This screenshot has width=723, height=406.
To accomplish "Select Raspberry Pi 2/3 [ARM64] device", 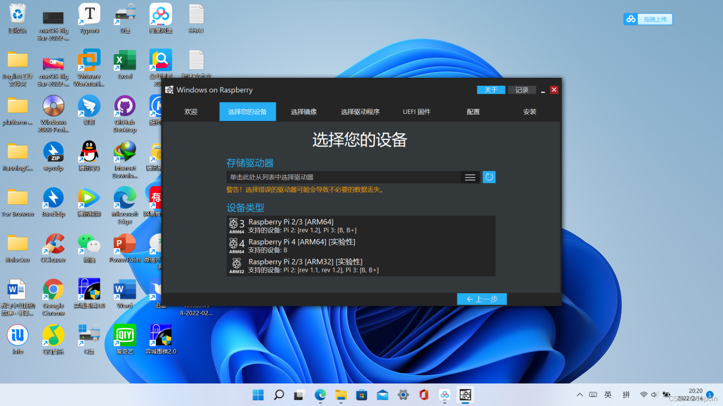I will click(361, 226).
